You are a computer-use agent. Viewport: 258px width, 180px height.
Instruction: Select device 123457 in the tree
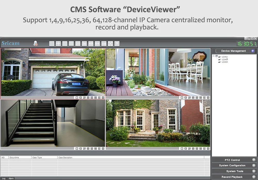pos(225,57)
